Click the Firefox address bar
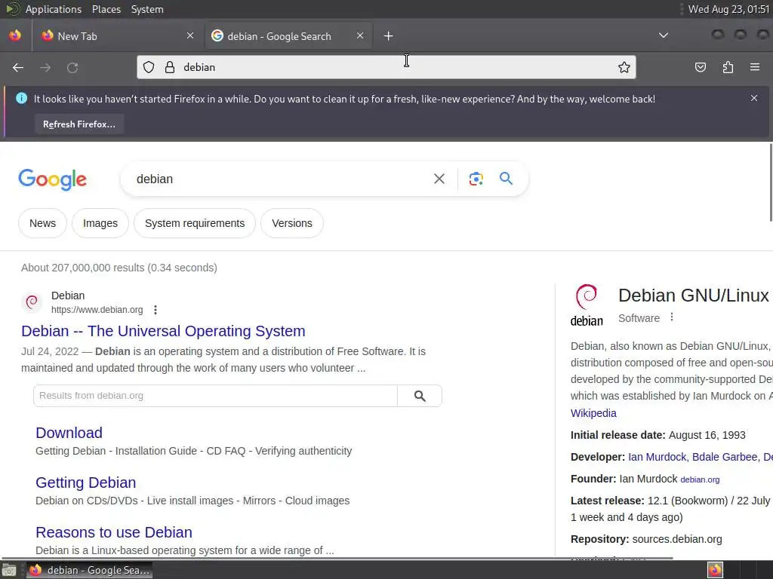773x579 pixels. (x=387, y=67)
